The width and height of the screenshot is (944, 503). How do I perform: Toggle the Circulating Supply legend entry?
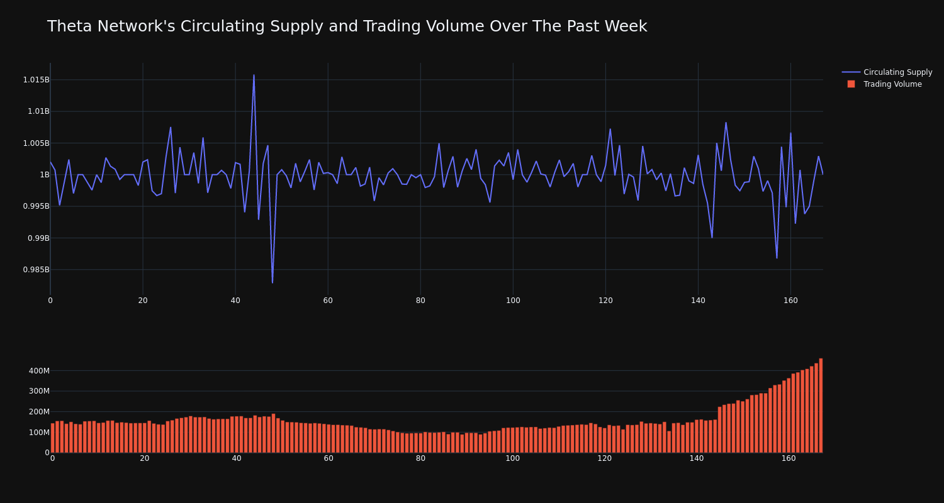[x=887, y=72]
